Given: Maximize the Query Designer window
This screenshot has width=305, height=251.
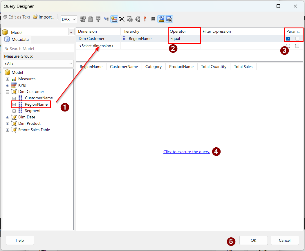Looking at the screenshot, I should (278, 6).
